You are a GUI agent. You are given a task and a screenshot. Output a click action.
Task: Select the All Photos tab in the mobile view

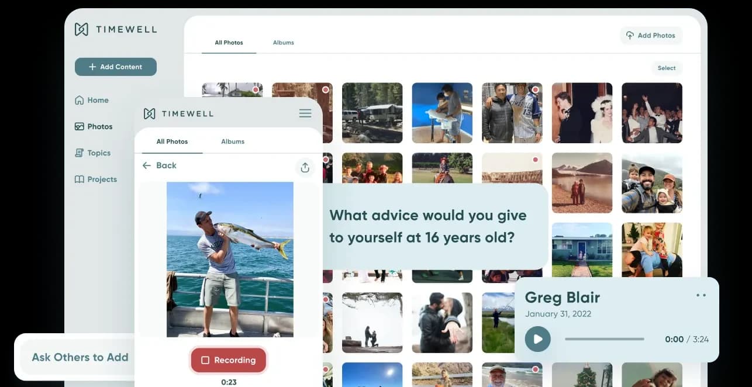[x=171, y=141]
